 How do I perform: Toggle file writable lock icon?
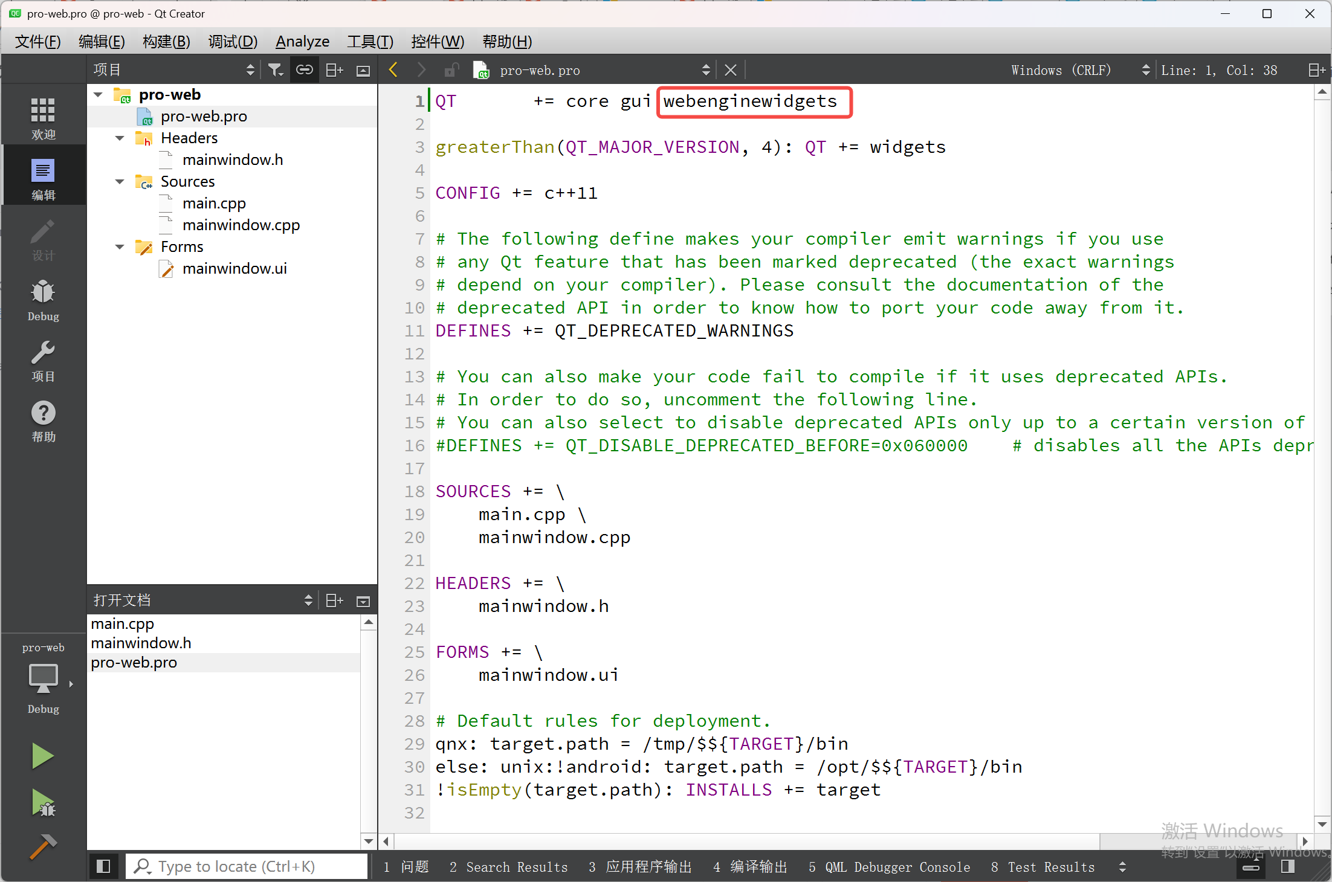tap(451, 70)
